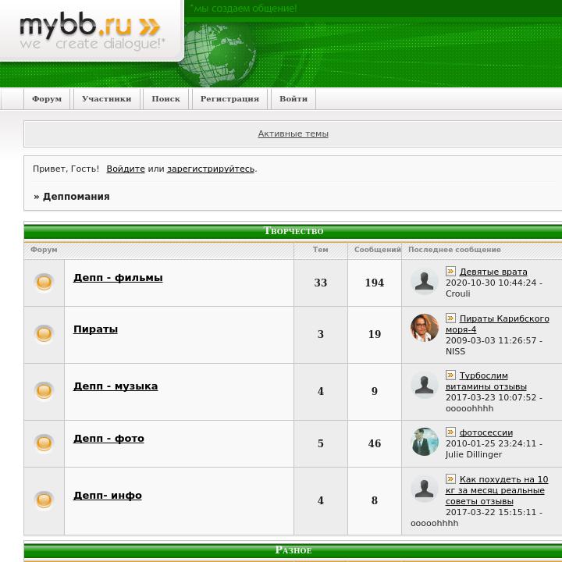Open the Депп - музыка forum

116,386
